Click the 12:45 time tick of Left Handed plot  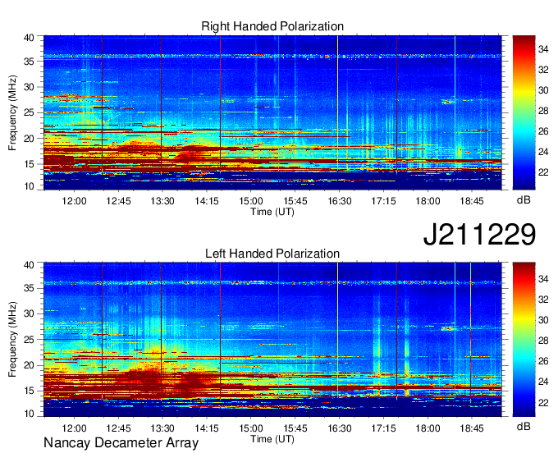(118, 428)
